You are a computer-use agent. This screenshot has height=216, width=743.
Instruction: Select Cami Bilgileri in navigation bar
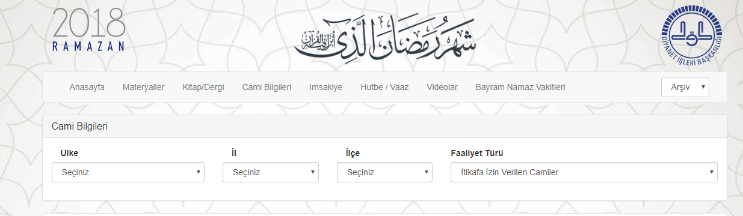(267, 87)
